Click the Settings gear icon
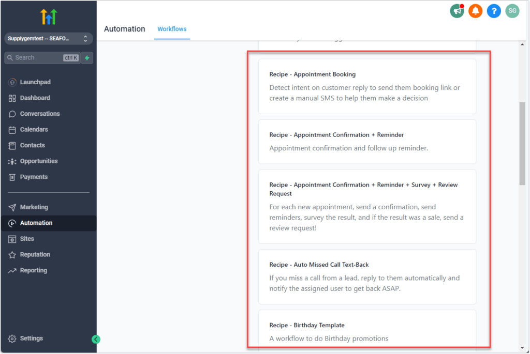 tap(12, 338)
